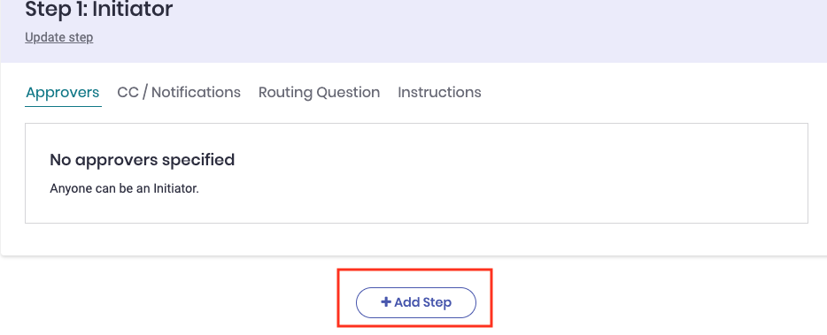
Task: Open the Update step link
Action: tap(59, 38)
